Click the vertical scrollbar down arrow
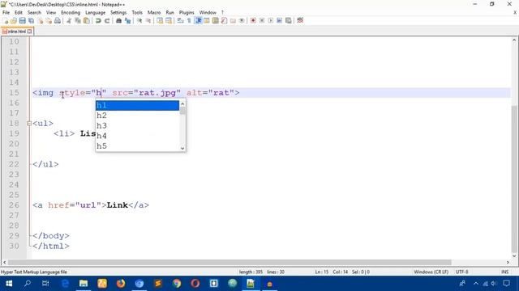This screenshot has width=519, height=291. pos(514,255)
